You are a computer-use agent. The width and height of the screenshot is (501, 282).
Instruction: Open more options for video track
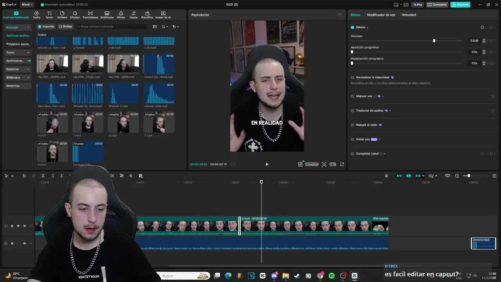[31, 226]
